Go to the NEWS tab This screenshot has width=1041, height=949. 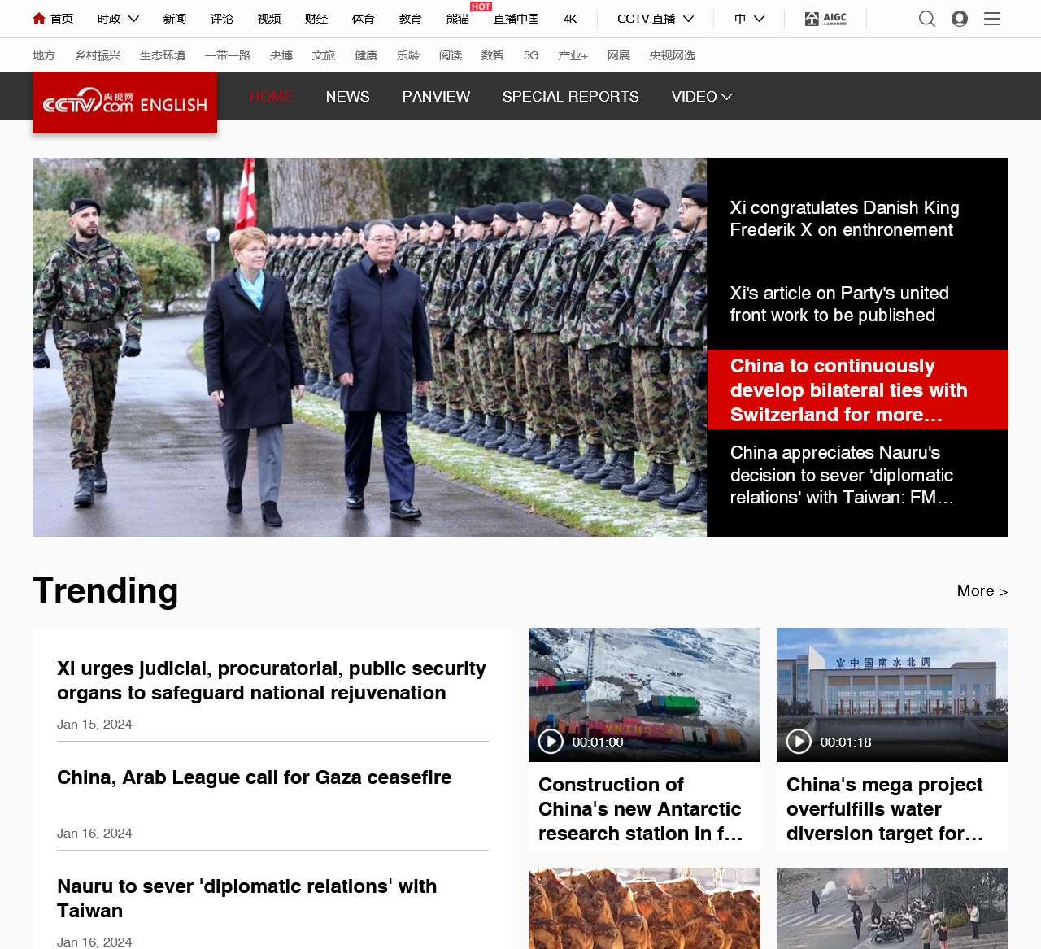pyautogui.click(x=348, y=97)
